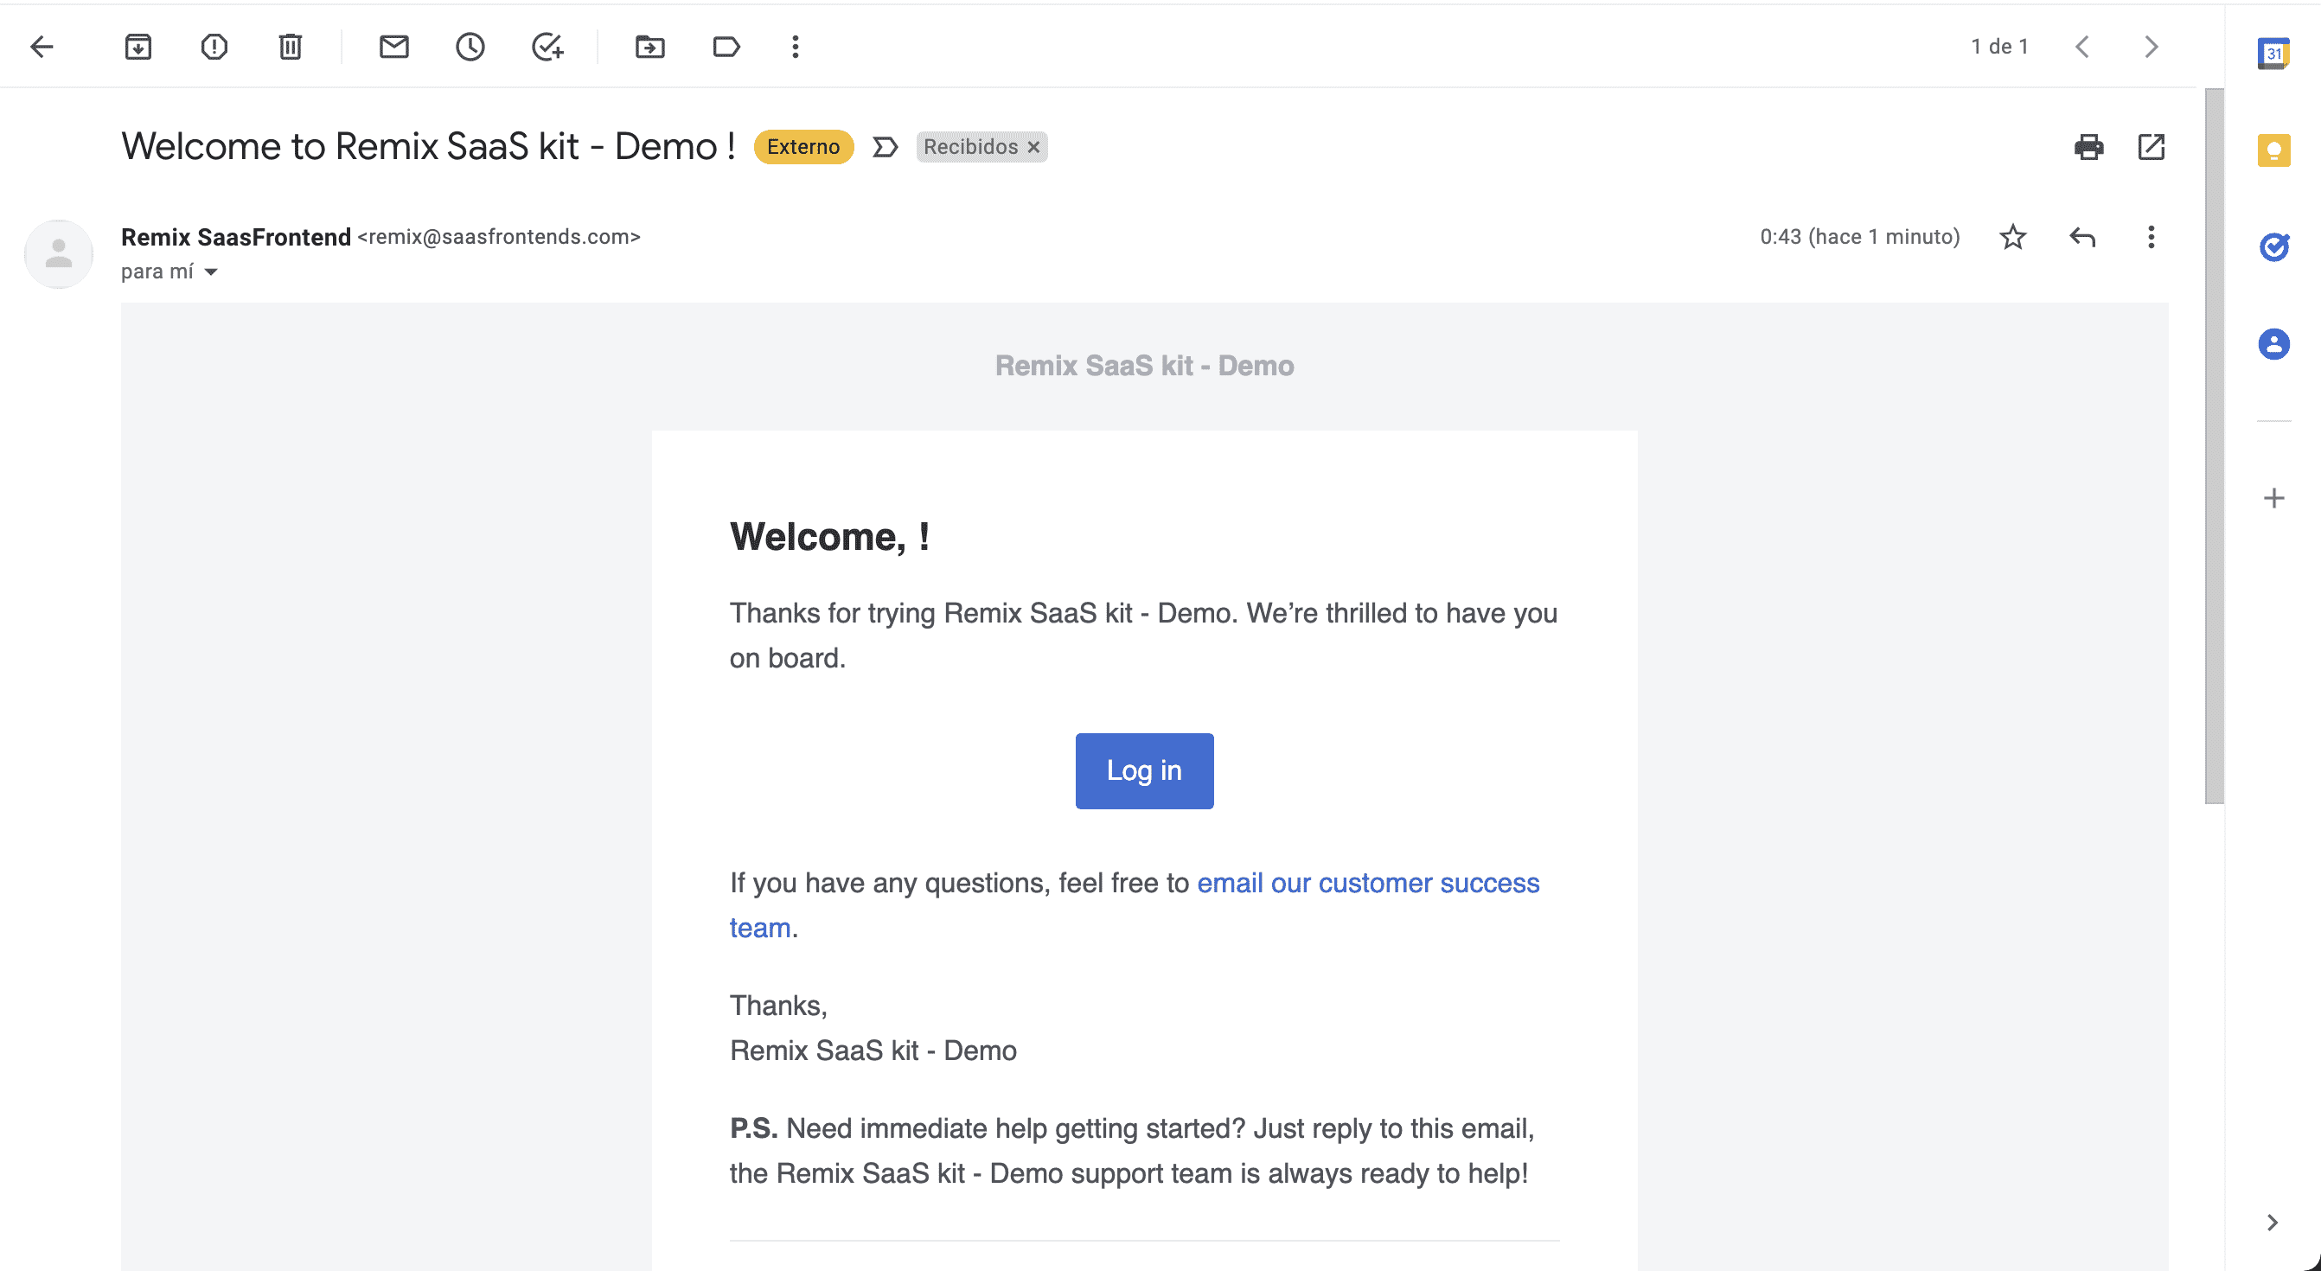Screen dimensions: 2321x1271
Task: Click the email vertical scrollbar
Action: (2214, 446)
